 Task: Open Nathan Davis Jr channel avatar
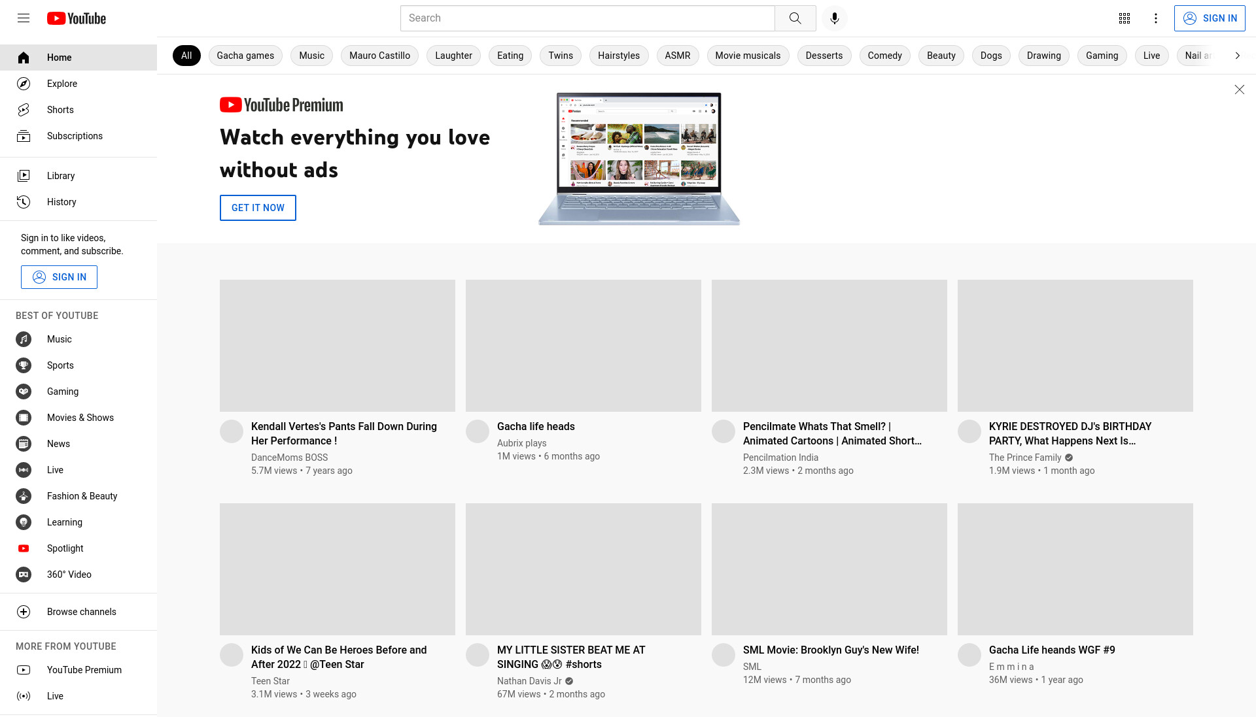(478, 655)
